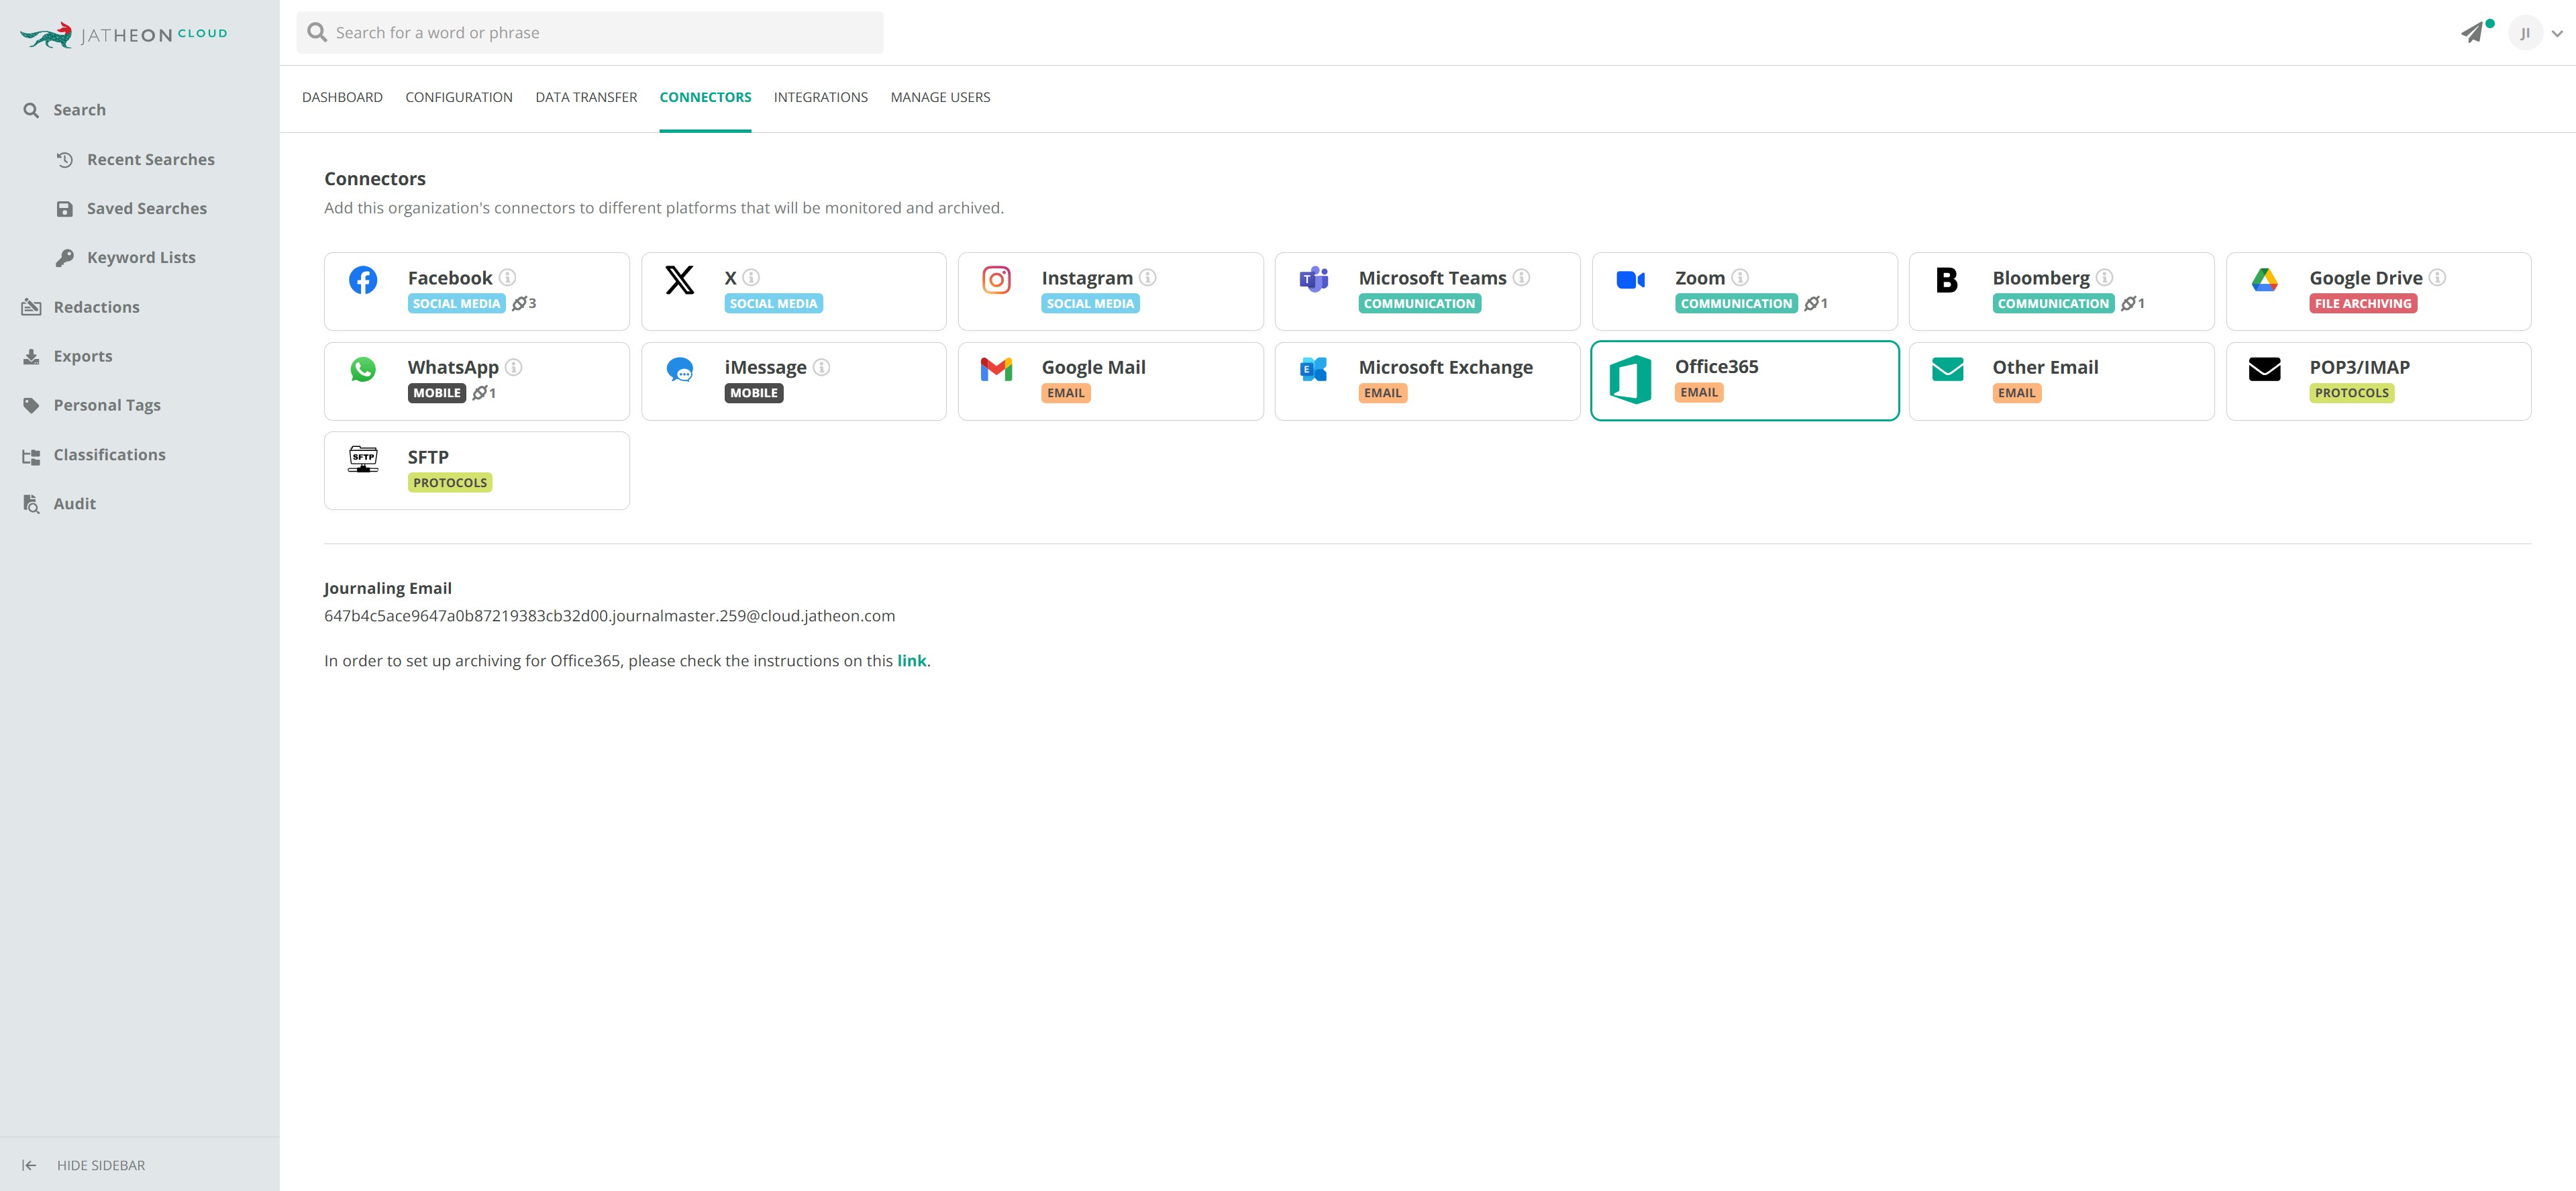Select the Google Mail connector card

1111,381
